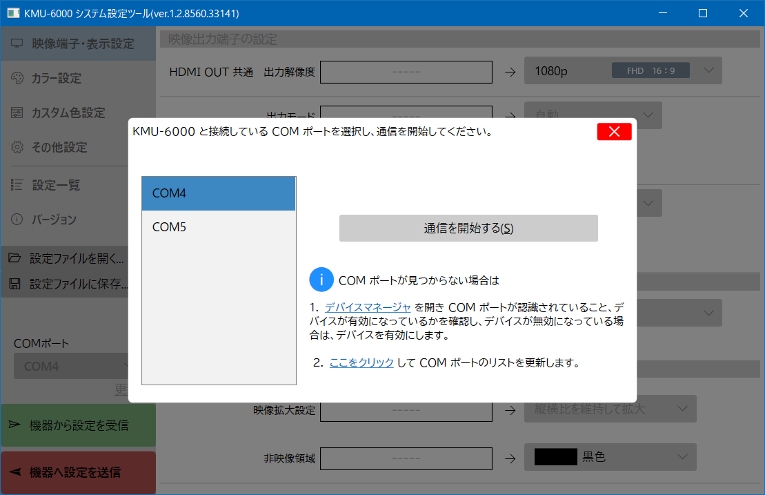Click the gear icon for その他設定
The height and width of the screenshot is (495, 765).
18,147
